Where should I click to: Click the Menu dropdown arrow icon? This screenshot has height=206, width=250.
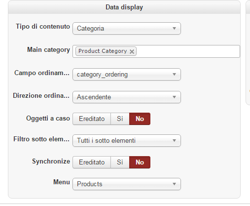pos(174,184)
